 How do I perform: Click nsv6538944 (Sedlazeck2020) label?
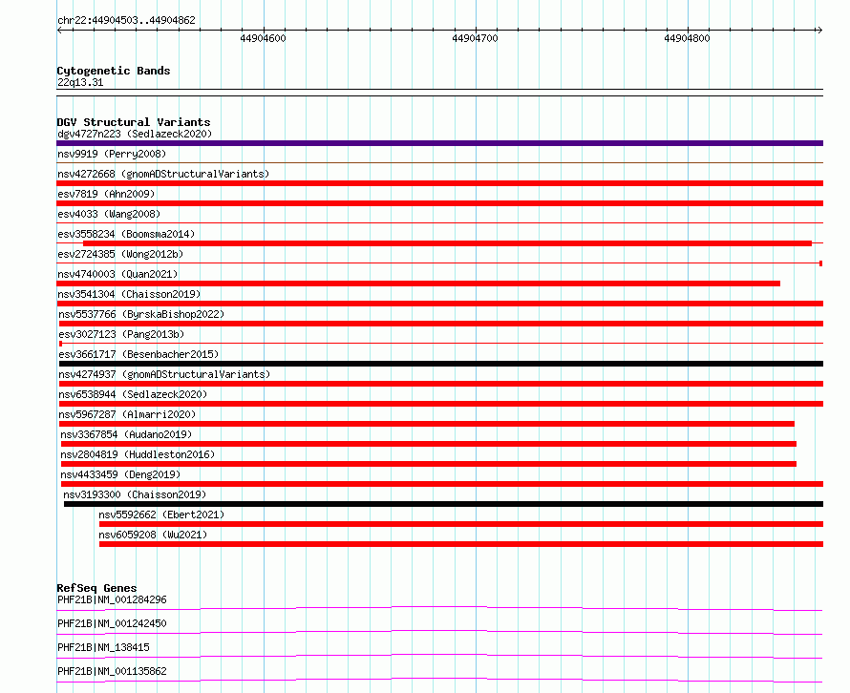pos(133,394)
